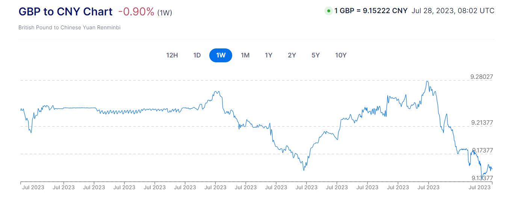Click the 9.21377 gridline label

(x=482, y=122)
